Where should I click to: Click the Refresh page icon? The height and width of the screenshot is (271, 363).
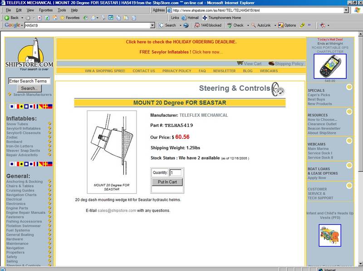47,18
